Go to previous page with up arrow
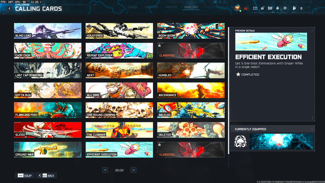 105,170
